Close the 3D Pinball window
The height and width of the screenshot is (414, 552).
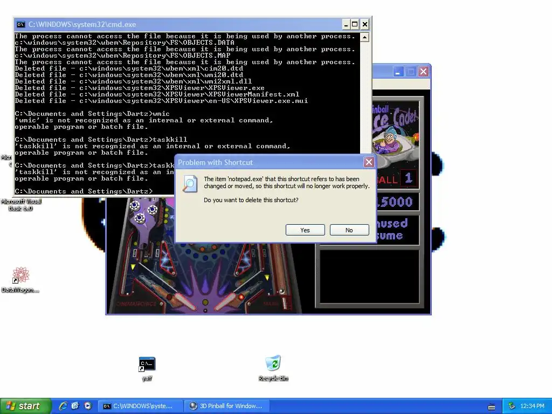(424, 72)
